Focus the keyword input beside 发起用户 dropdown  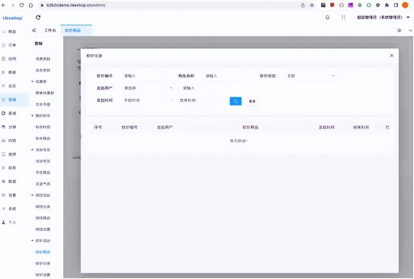[x=204, y=88]
